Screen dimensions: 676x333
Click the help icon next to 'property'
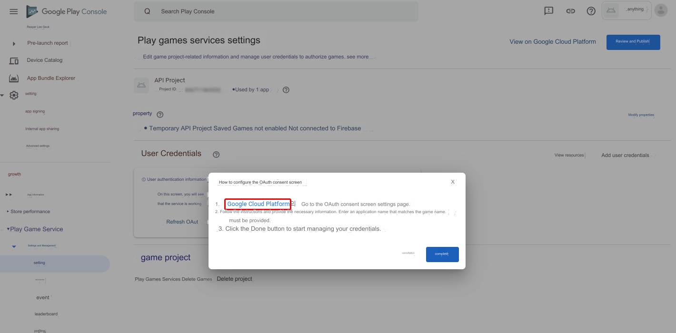160,115
